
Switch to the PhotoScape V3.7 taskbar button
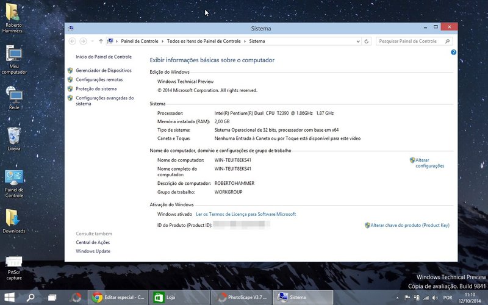pyautogui.click(x=241, y=298)
